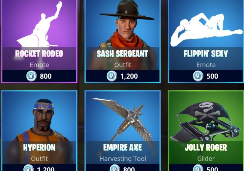Select the Hyperion character portrait

click(x=41, y=120)
